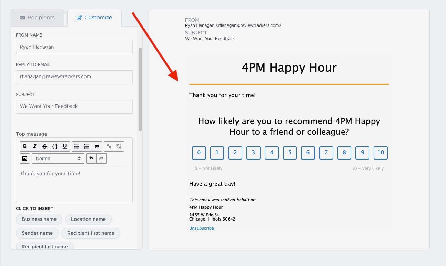Viewport: 446px width, 266px height.
Task: Click the '10 – Very Likely' label
Action: click(x=368, y=168)
